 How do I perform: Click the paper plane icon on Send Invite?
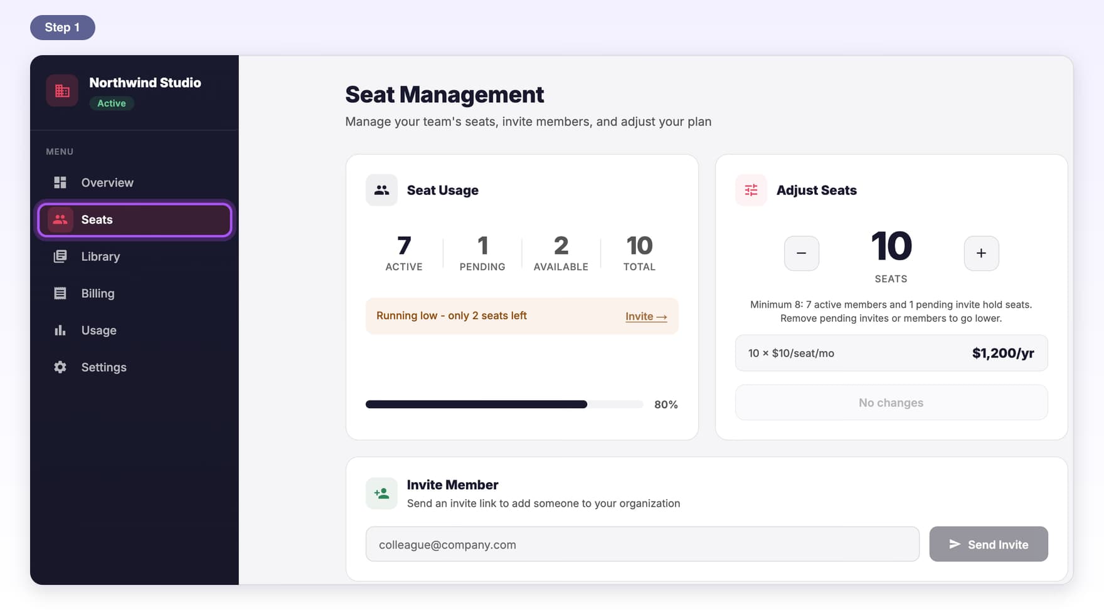pyautogui.click(x=955, y=544)
